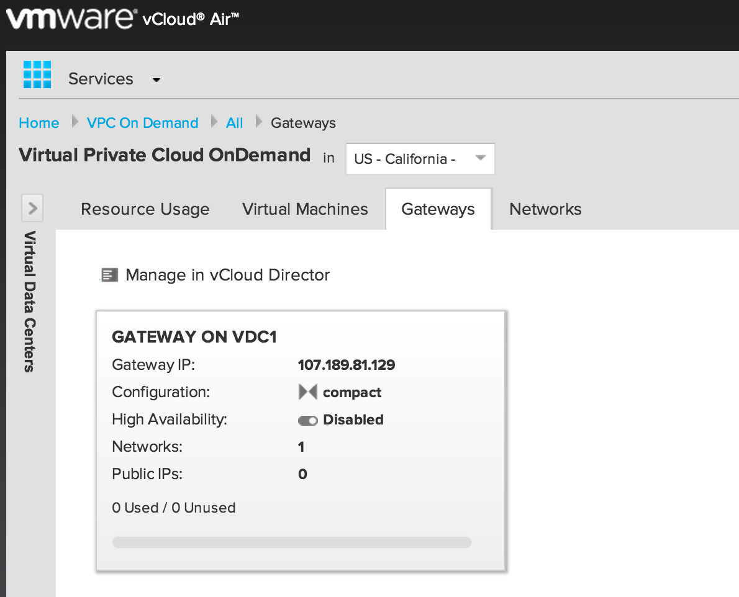Open the Networks tab
This screenshot has height=597, width=739.
(x=545, y=209)
